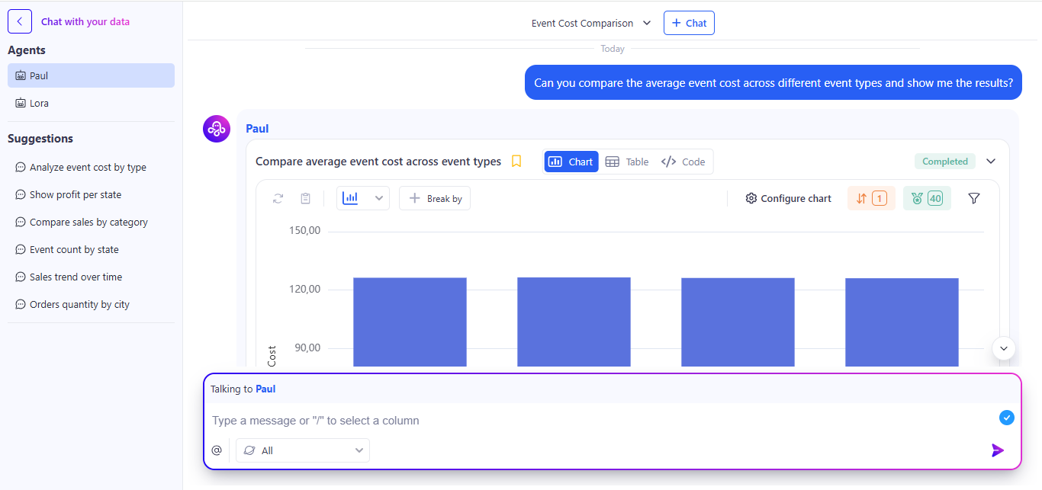Collapse the Completed result panel chevron

tap(991, 162)
